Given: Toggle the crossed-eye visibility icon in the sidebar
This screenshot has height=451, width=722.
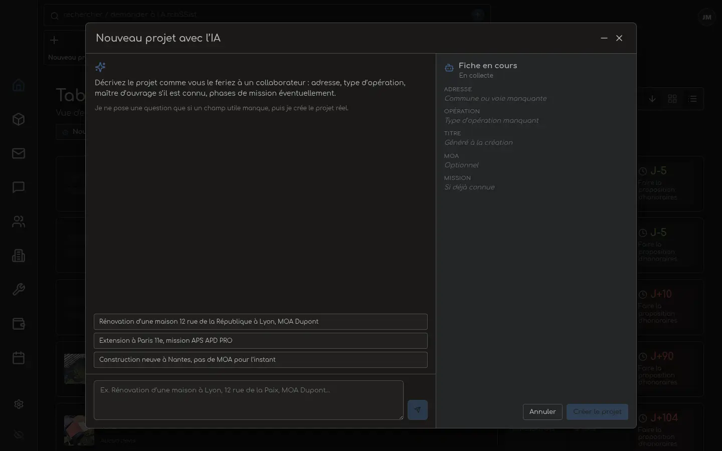Looking at the screenshot, I should point(19,435).
